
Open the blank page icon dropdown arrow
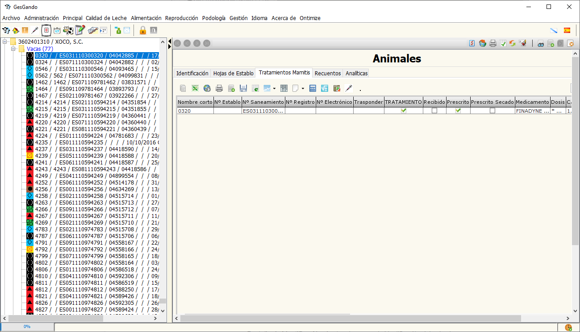(302, 88)
